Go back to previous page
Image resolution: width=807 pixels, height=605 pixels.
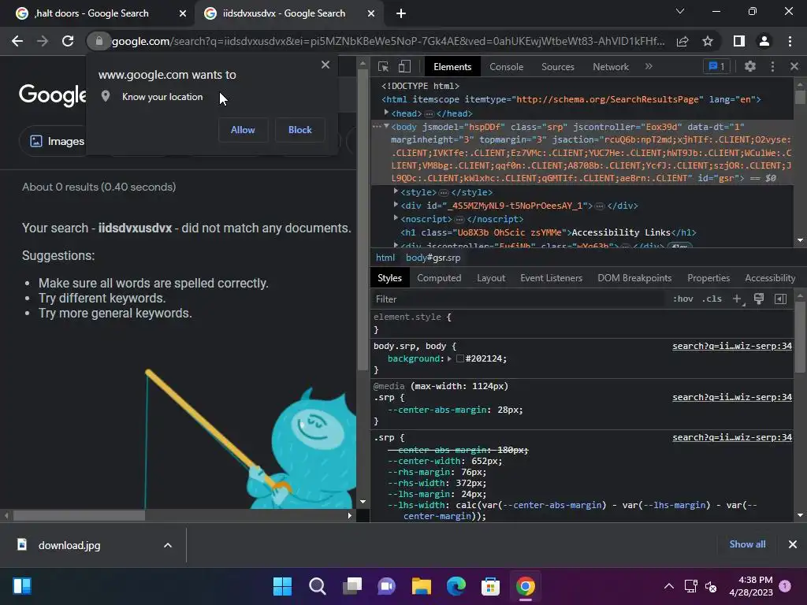click(x=17, y=41)
